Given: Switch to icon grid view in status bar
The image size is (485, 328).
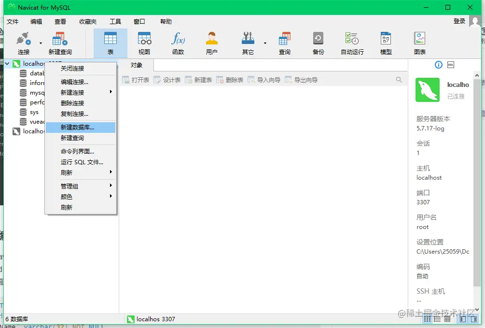Looking at the screenshot, I should click(x=427, y=319).
